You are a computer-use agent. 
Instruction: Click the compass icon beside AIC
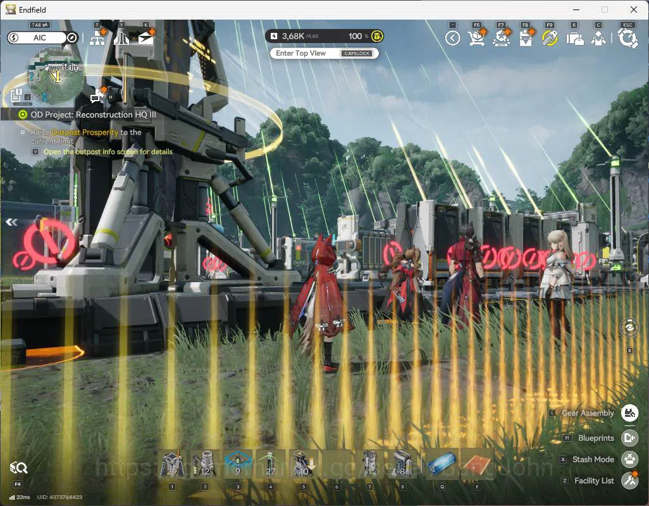coord(72,38)
